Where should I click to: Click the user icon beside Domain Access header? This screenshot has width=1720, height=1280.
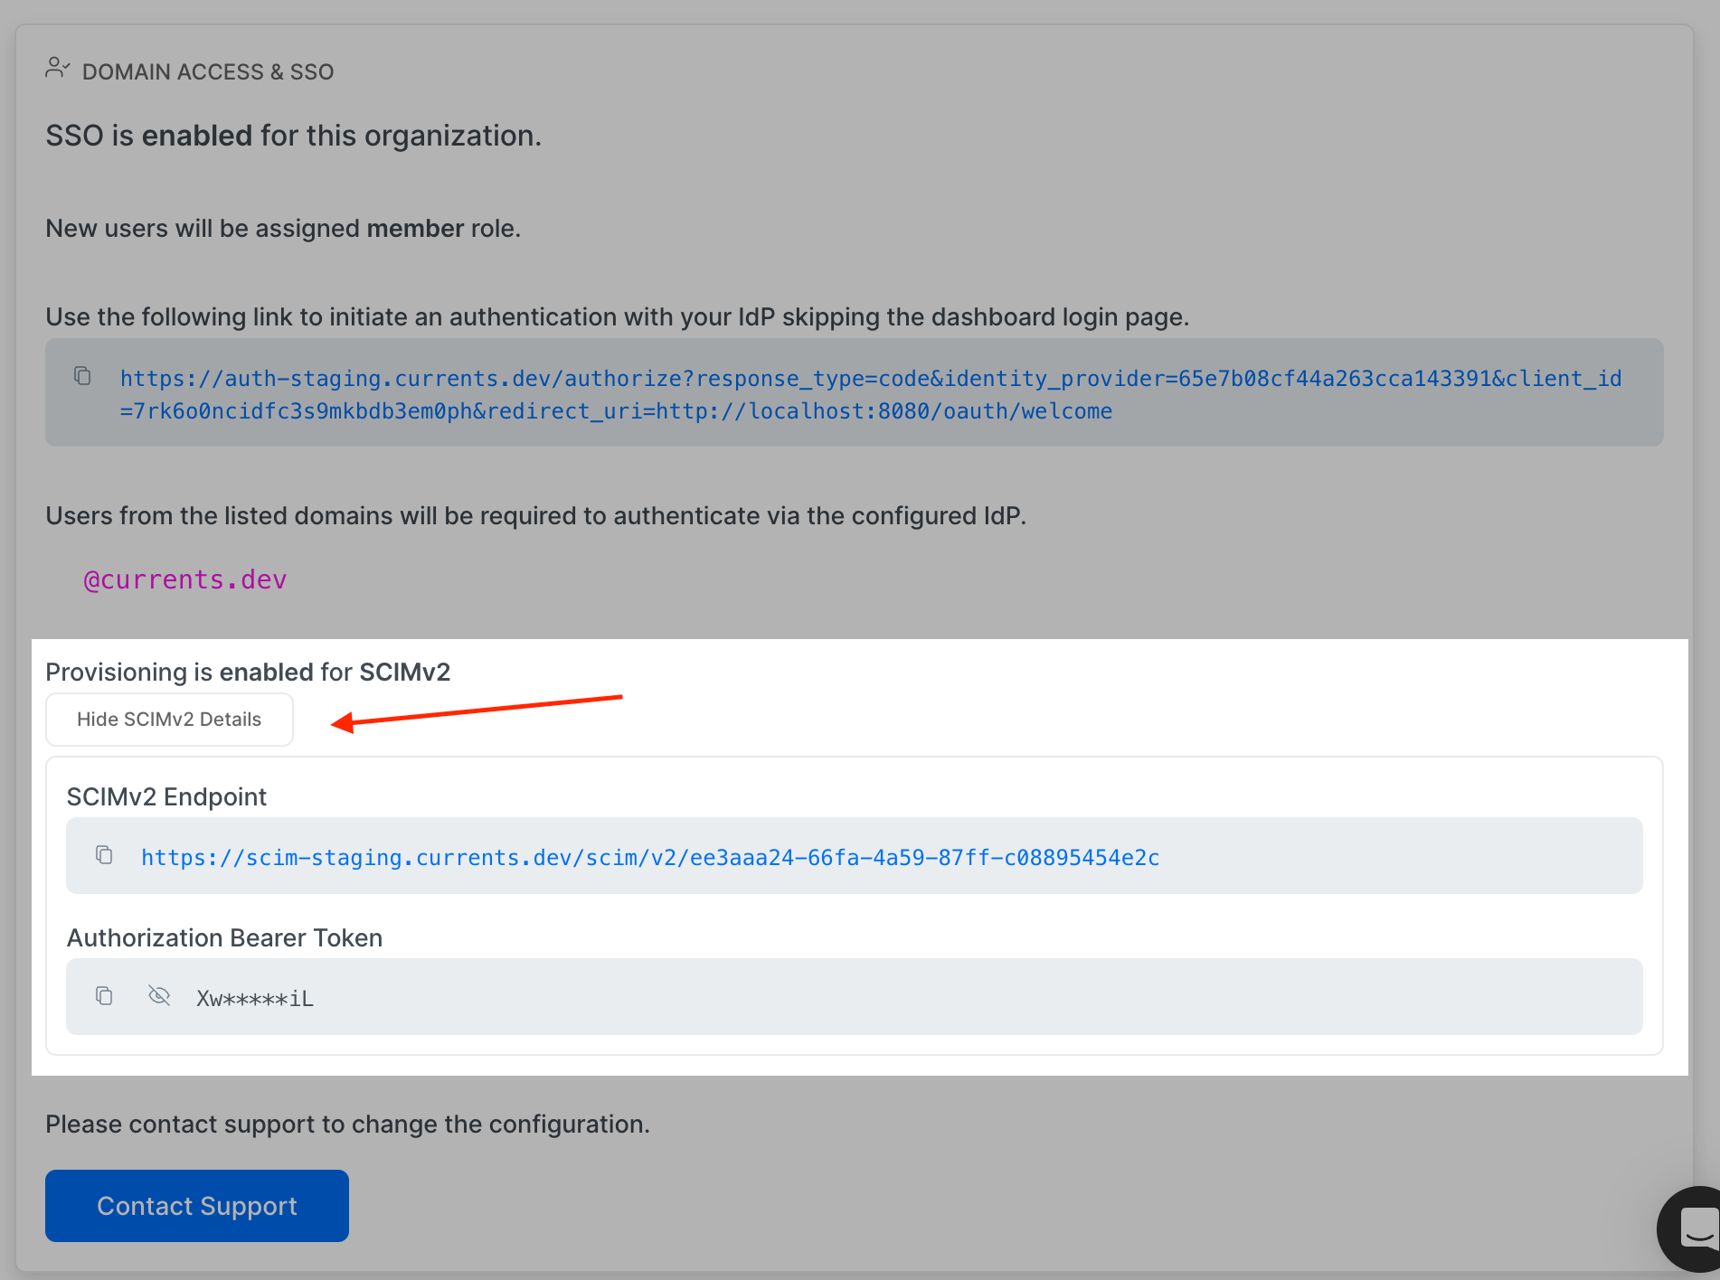pos(57,69)
